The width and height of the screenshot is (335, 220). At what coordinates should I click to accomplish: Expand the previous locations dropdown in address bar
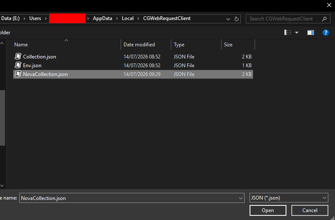coord(228,19)
